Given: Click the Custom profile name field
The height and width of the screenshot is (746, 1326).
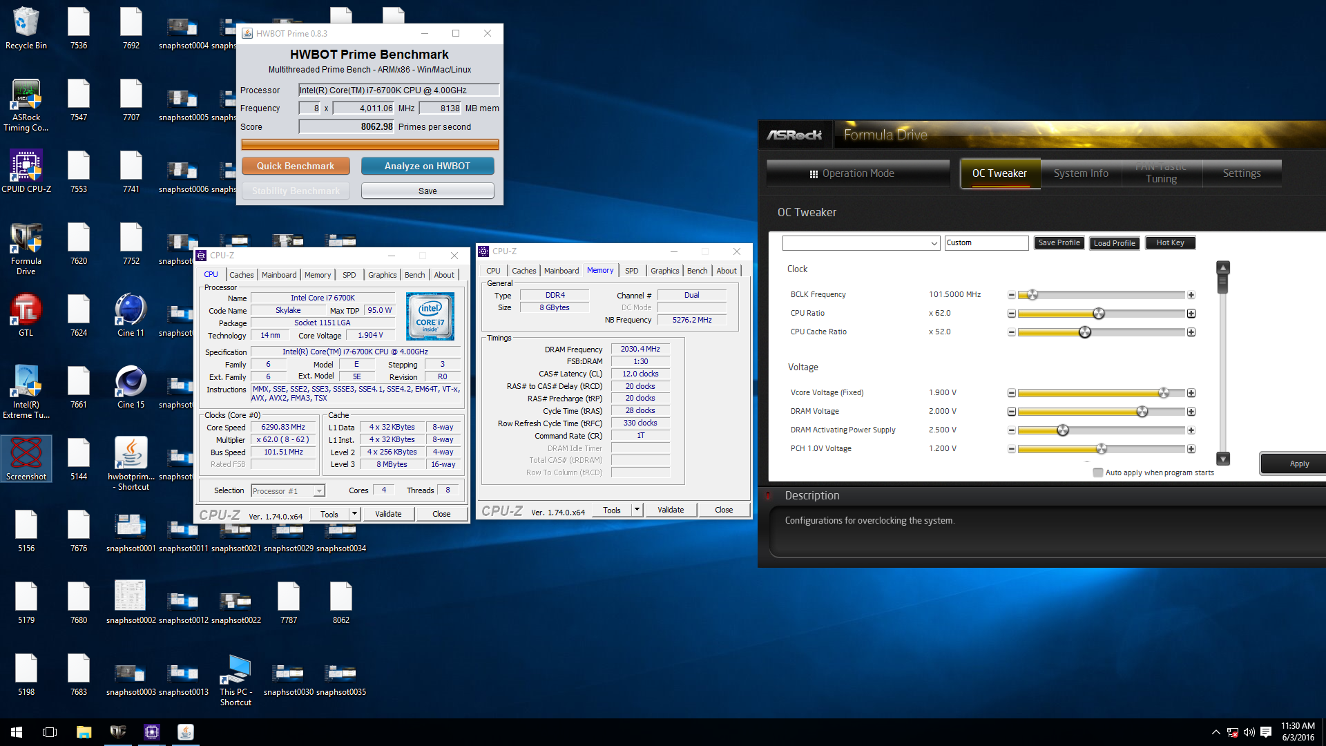Looking at the screenshot, I should (x=986, y=243).
